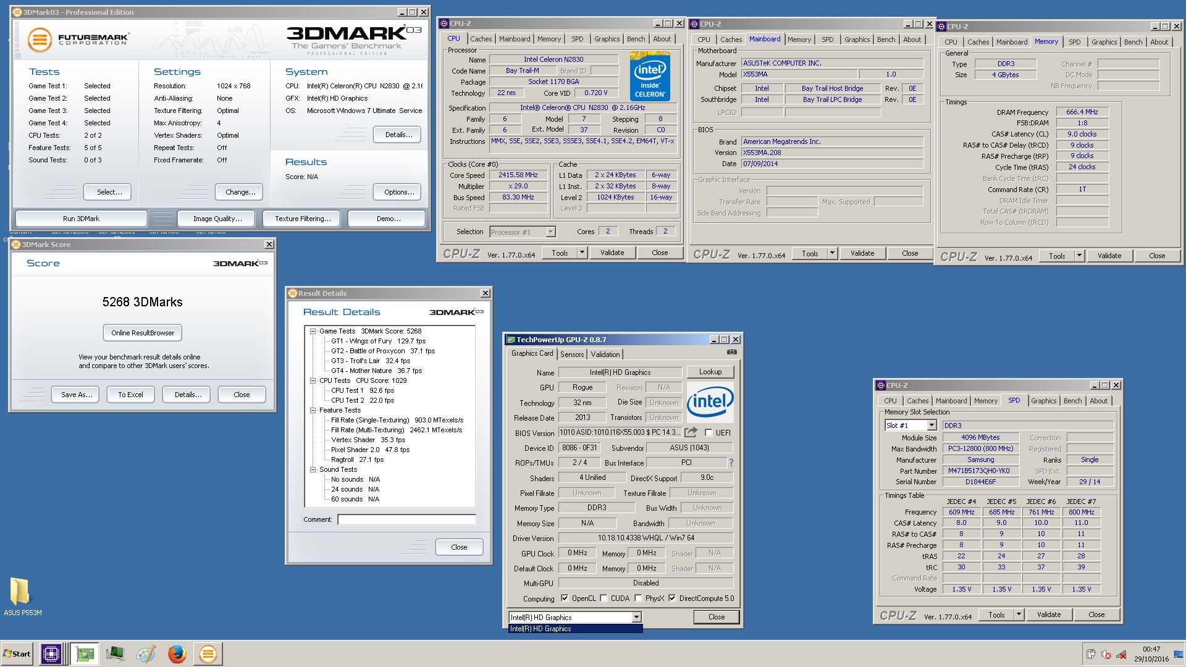
Task: Click the GPU-Z title bar app icon
Action: click(511, 340)
